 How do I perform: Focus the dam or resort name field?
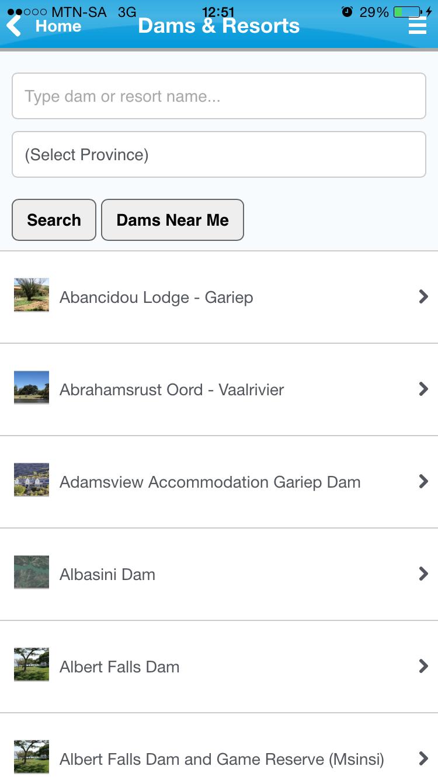point(219,96)
